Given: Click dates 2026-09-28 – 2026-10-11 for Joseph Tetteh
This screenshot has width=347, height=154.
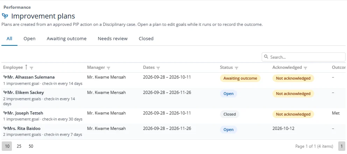Looking at the screenshot, I should coord(167,113).
